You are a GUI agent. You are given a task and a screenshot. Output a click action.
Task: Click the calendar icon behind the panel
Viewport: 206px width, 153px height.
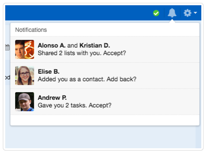click(x=7, y=47)
